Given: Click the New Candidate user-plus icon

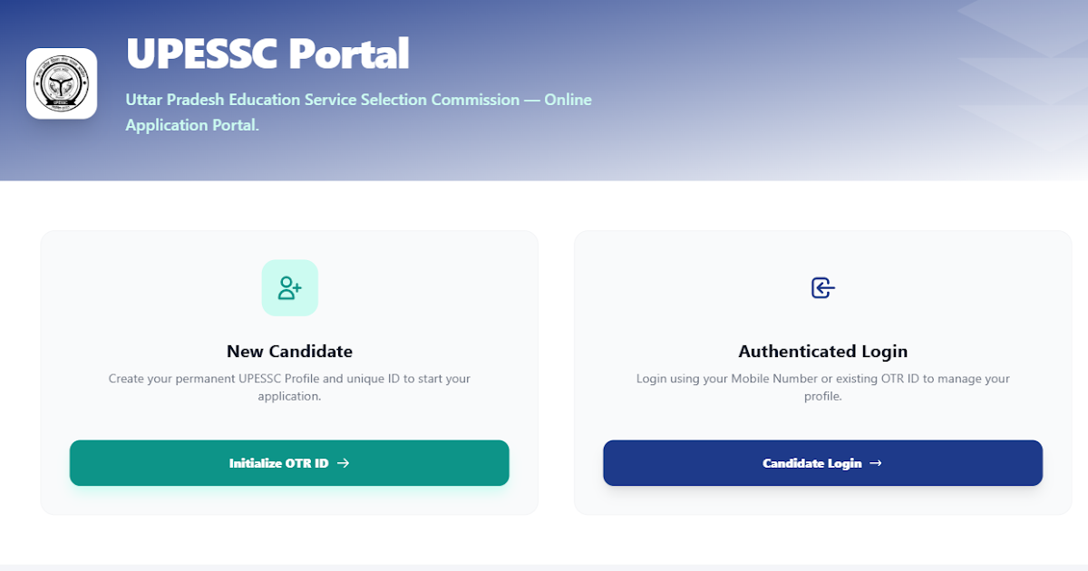Looking at the screenshot, I should click(x=290, y=288).
